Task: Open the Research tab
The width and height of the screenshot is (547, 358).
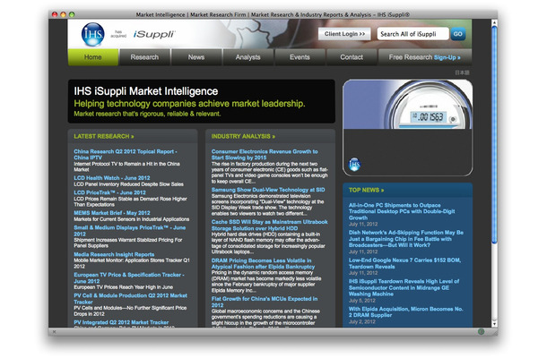Action: 144,57
